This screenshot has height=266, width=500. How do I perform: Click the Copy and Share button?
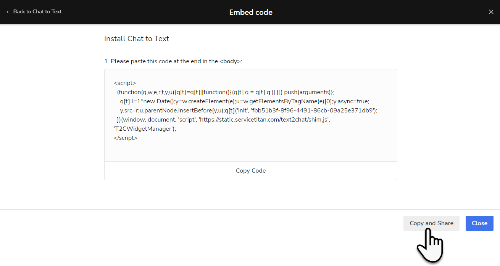(x=431, y=223)
